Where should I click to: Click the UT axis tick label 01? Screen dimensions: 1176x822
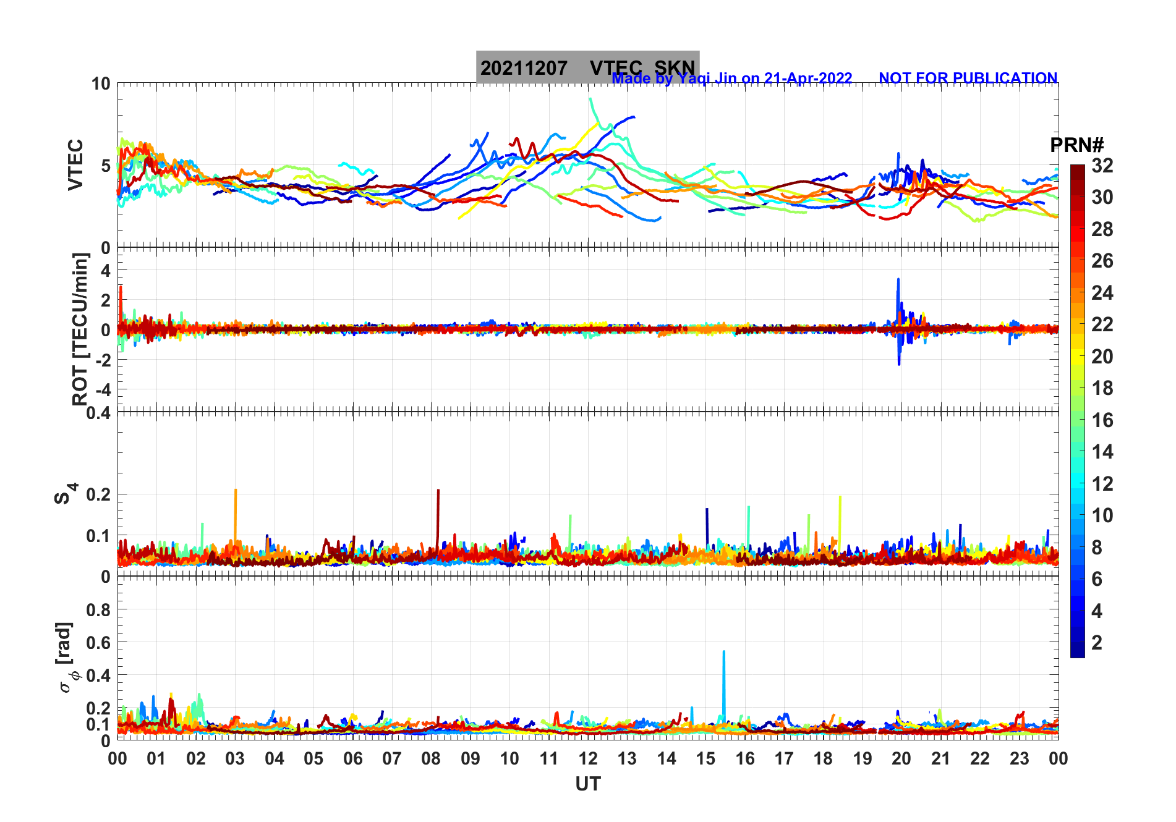pyautogui.click(x=156, y=758)
